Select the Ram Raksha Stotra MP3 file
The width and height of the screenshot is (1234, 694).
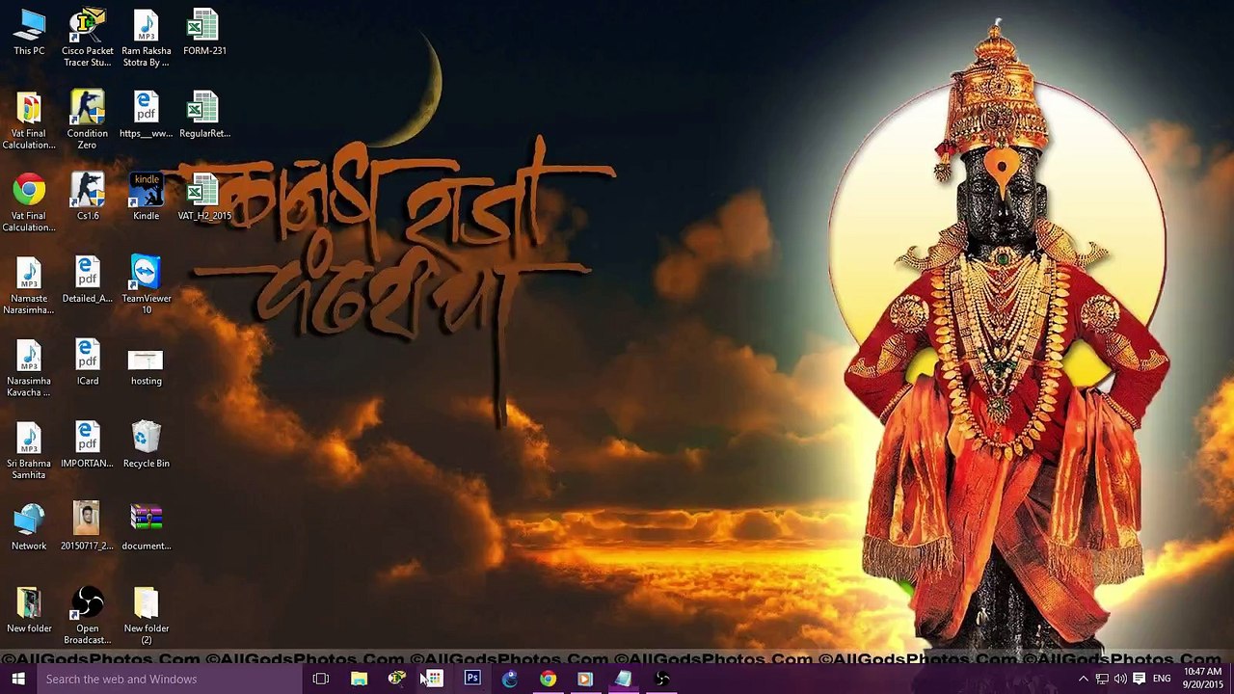click(146, 39)
